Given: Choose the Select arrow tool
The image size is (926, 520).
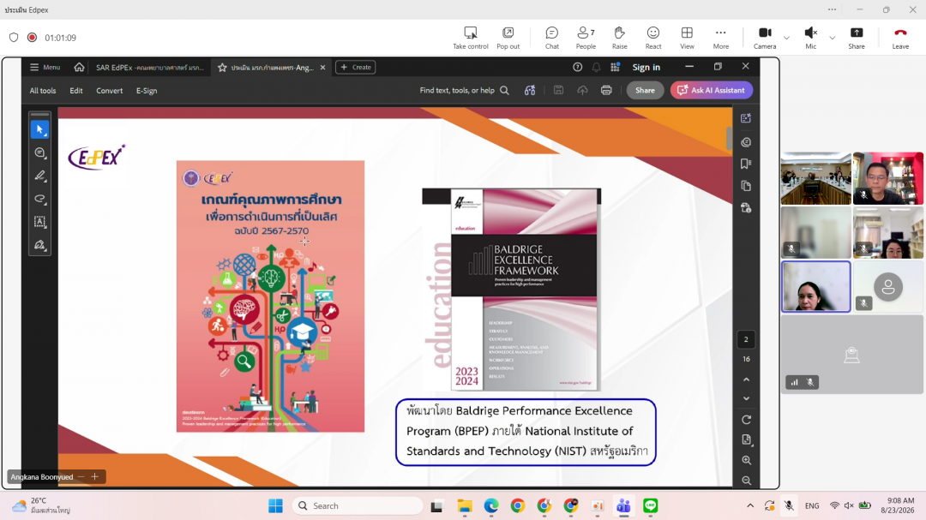Looking at the screenshot, I should click(39, 129).
